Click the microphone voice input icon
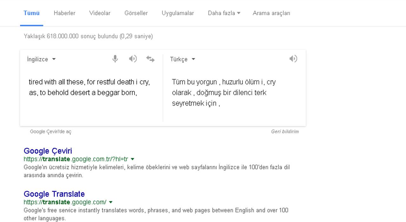Viewport: 406px width, 222px height. coord(115,59)
